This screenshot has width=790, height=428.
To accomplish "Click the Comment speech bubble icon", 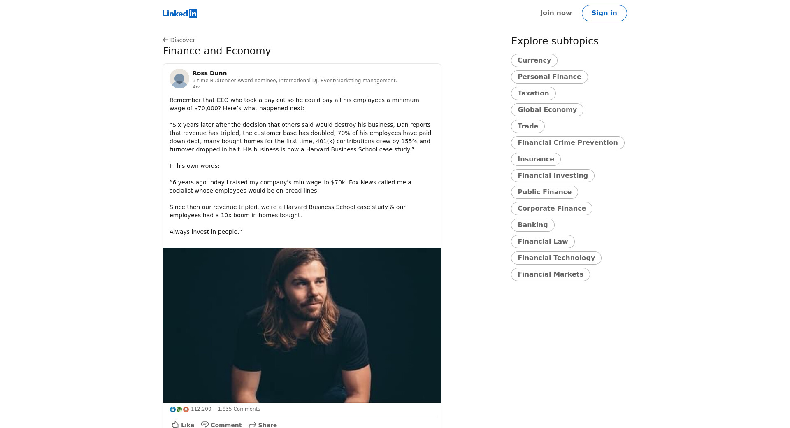I will 205,424.
